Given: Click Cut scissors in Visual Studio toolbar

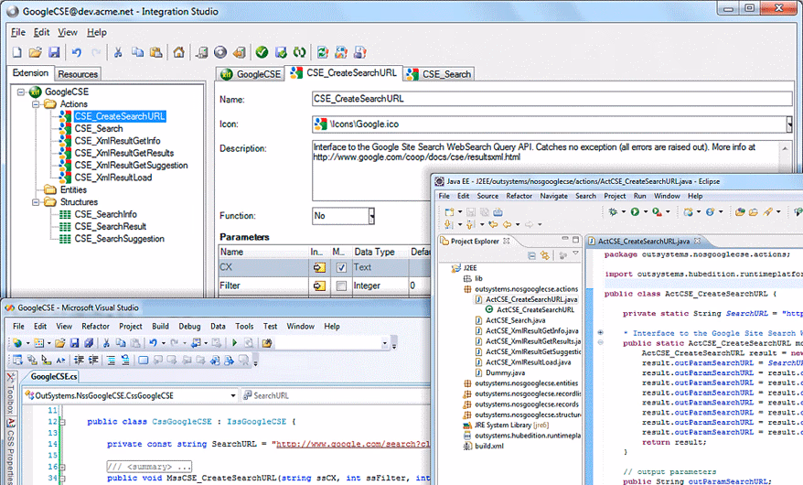Looking at the screenshot, I should click(x=106, y=342).
